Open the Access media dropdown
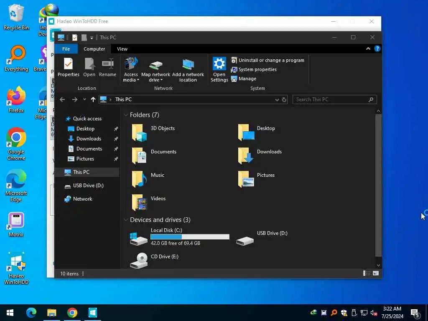This screenshot has width=428, height=321. [131, 70]
